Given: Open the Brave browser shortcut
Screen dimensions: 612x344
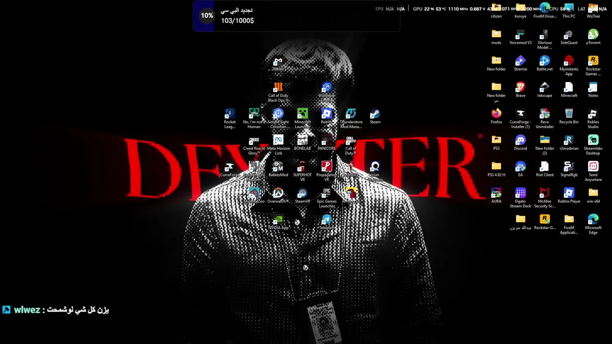Looking at the screenshot, I should point(520,89).
